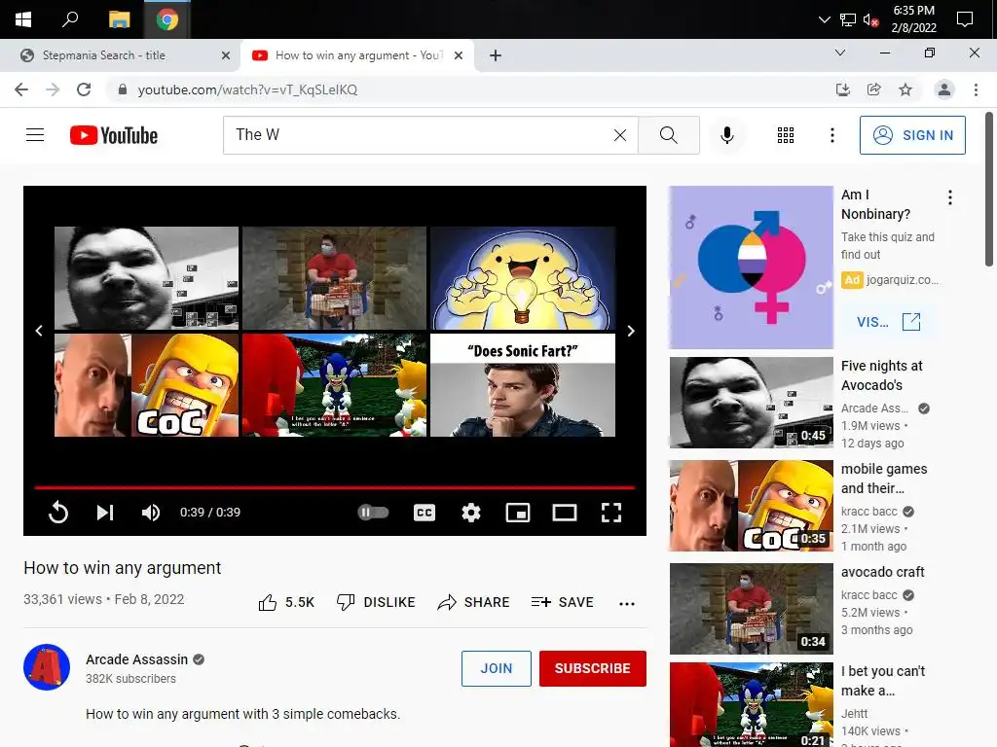Subscribe to Arcade Assassin
Viewport: 997px width, 747px height.
(593, 668)
